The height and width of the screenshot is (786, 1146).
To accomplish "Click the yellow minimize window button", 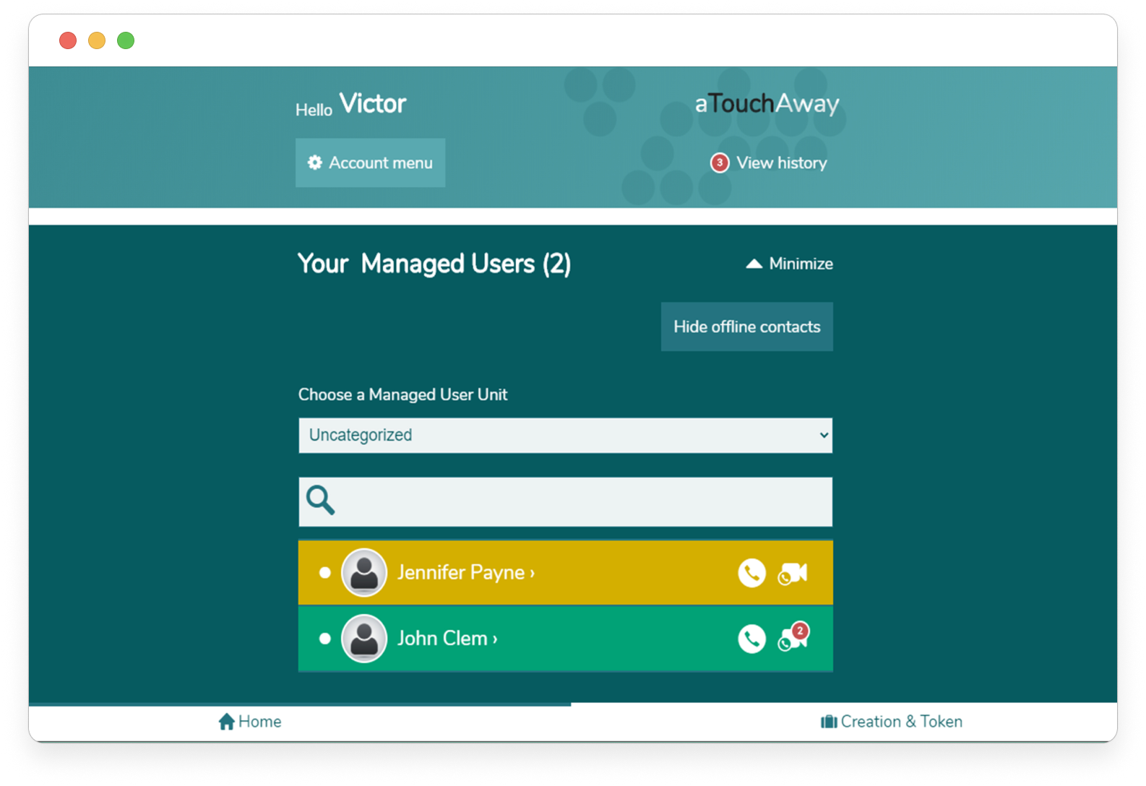I will 97,40.
